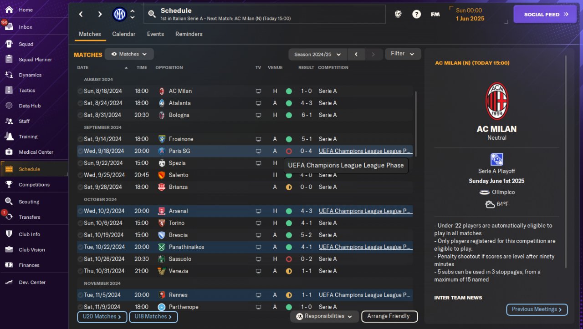Click the AC Milan crest in match preview
The width and height of the screenshot is (583, 329).
point(496,101)
